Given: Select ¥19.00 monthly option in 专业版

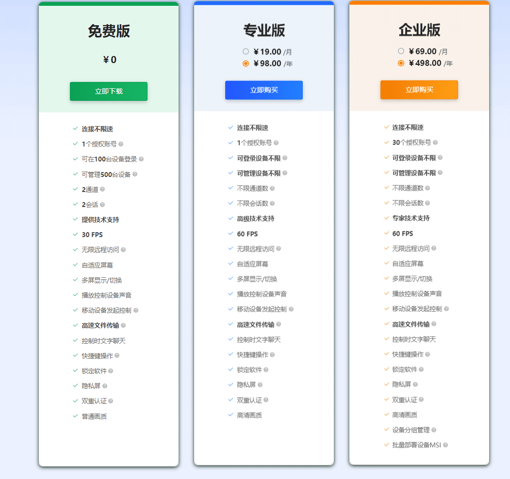Looking at the screenshot, I should 246,52.
